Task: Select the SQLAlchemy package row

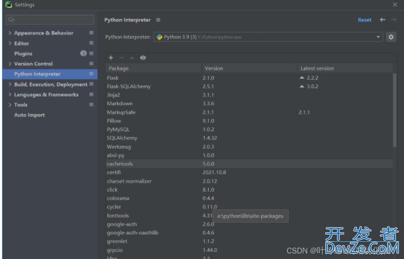Action: click(249, 138)
